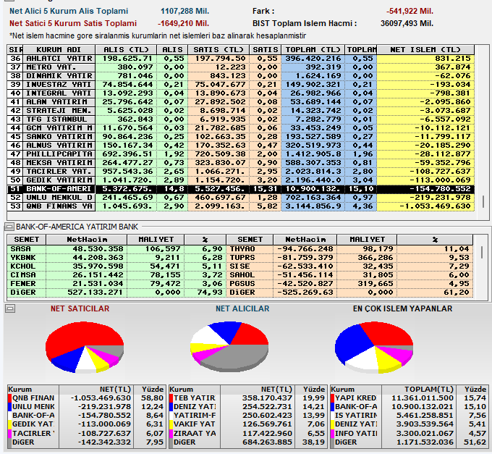
Task: Sort by SATIS (TL) column header
Action: pos(219,50)
